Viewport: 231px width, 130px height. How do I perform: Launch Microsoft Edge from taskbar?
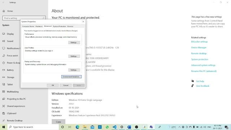[77, 127]
